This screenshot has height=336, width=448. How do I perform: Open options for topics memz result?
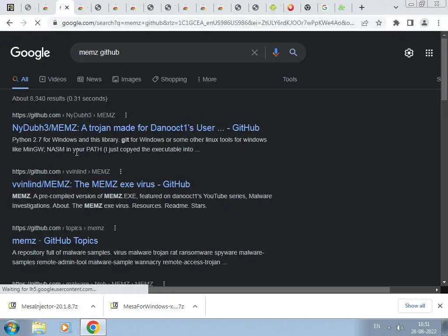(x=115, y=228)
